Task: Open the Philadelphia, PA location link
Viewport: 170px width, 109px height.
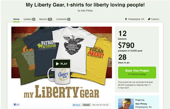Action: click(x=136, y=19)
